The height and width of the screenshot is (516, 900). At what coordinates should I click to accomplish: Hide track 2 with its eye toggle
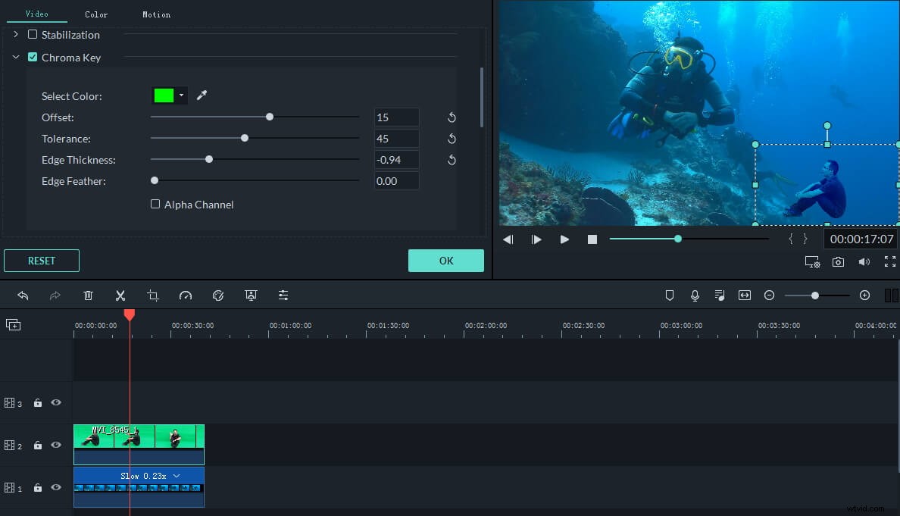click(x=55, y=445)
